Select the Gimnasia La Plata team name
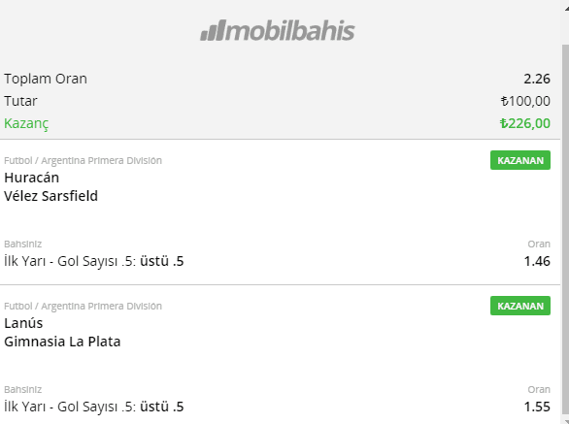569x424 pixels. pyautogui.click(x=62, y=342)
